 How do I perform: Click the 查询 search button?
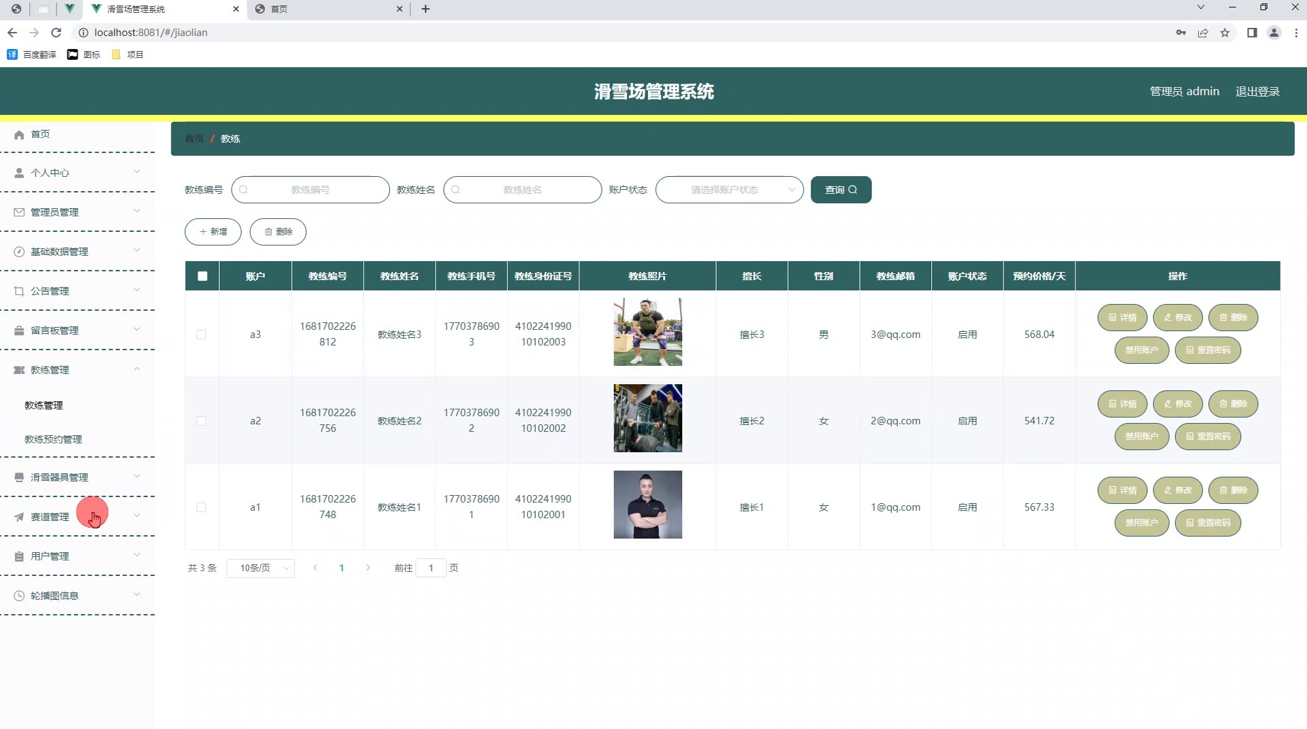point(841,190)
